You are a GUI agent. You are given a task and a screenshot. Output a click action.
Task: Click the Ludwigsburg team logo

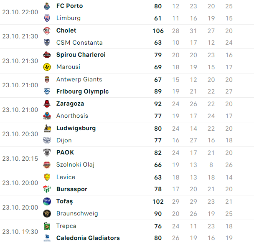47,128
